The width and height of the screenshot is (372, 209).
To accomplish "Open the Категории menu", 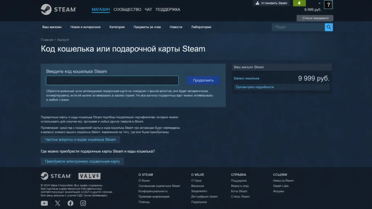I will pos(117,27).
